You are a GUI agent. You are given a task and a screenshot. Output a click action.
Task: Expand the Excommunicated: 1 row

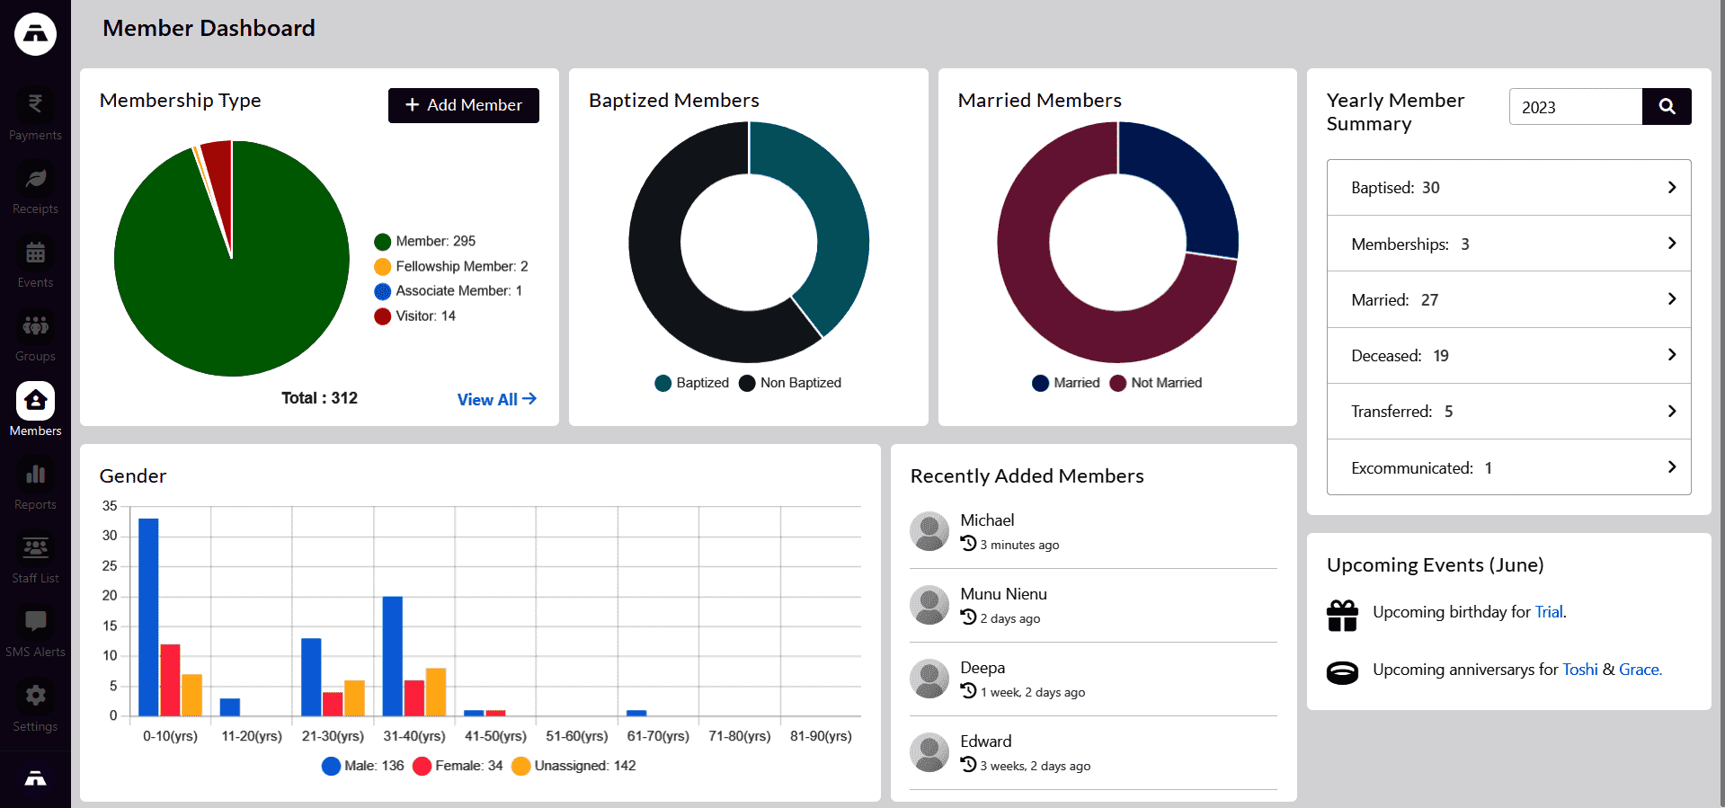pyautogui.click(x=1507, y=468)
